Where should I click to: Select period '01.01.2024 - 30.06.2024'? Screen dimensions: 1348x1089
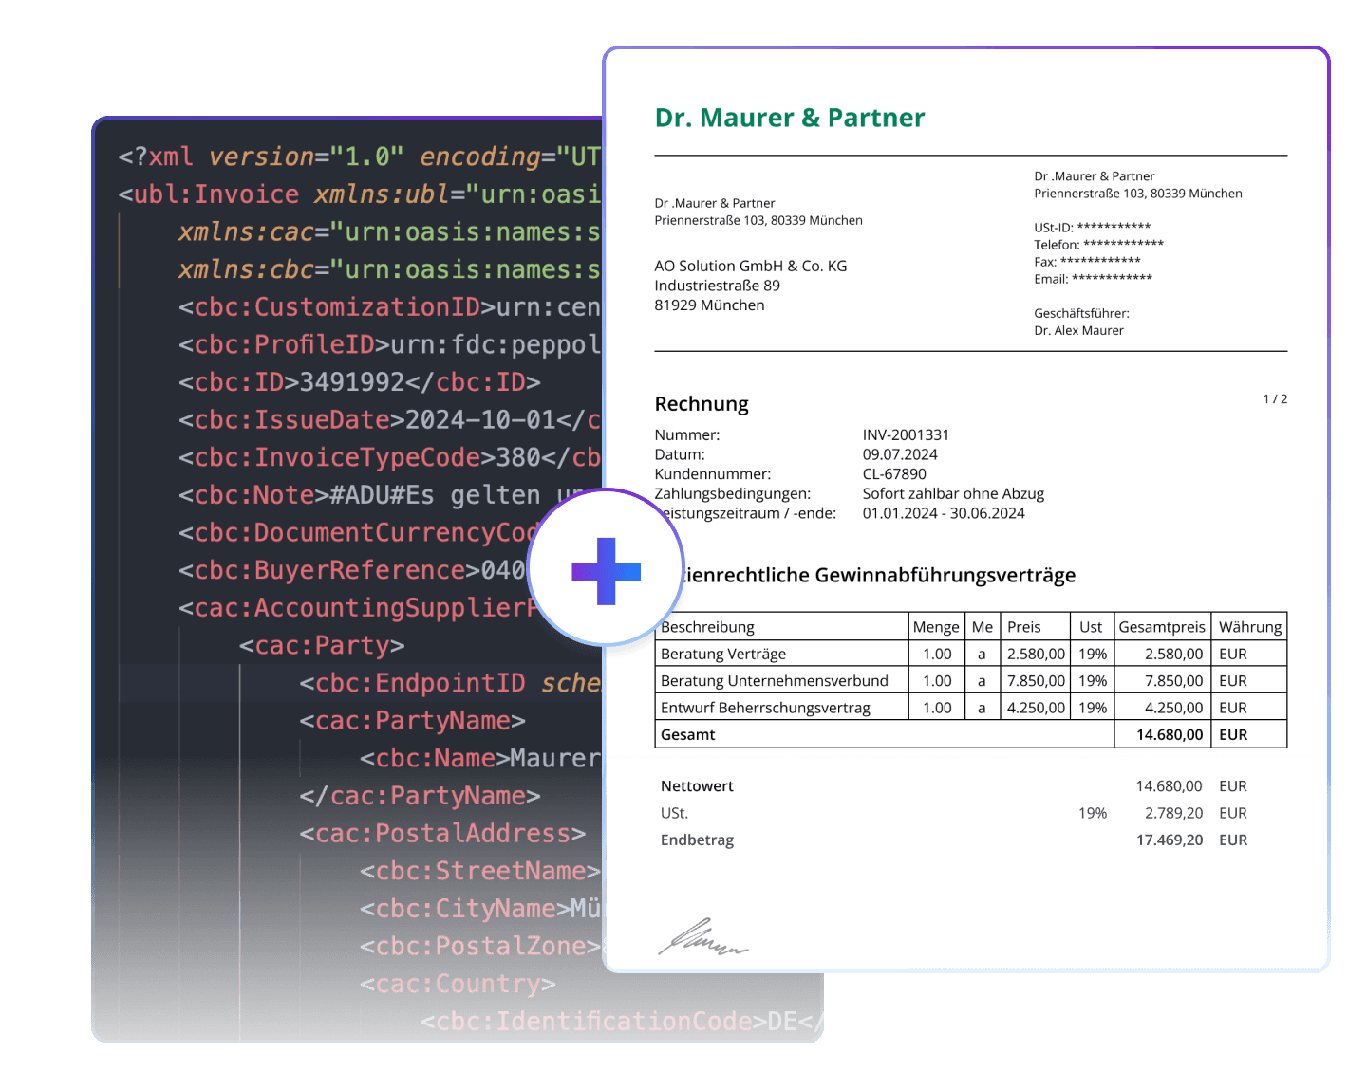[944, 513]
